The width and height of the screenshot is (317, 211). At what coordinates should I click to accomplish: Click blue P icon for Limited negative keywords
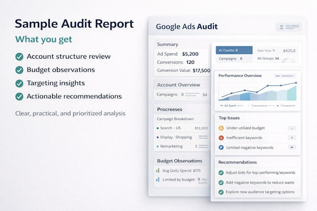(x=221, y=148)
